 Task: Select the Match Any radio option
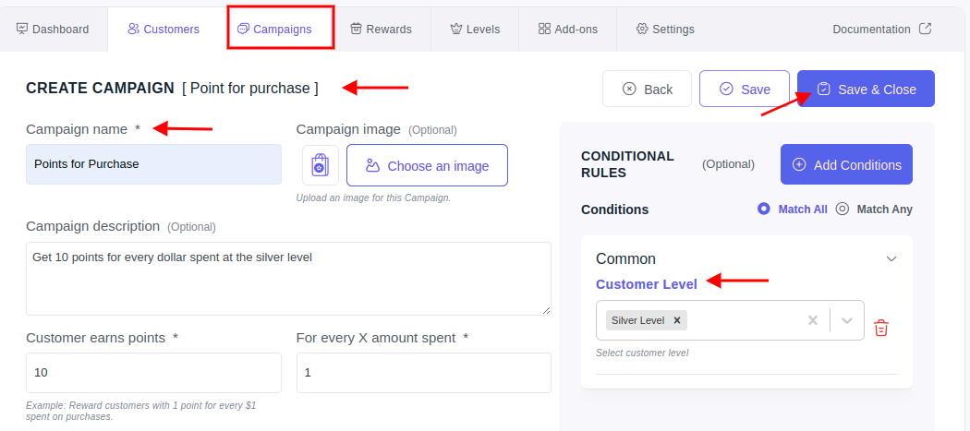pyautogui.click(x=874, y=209)
